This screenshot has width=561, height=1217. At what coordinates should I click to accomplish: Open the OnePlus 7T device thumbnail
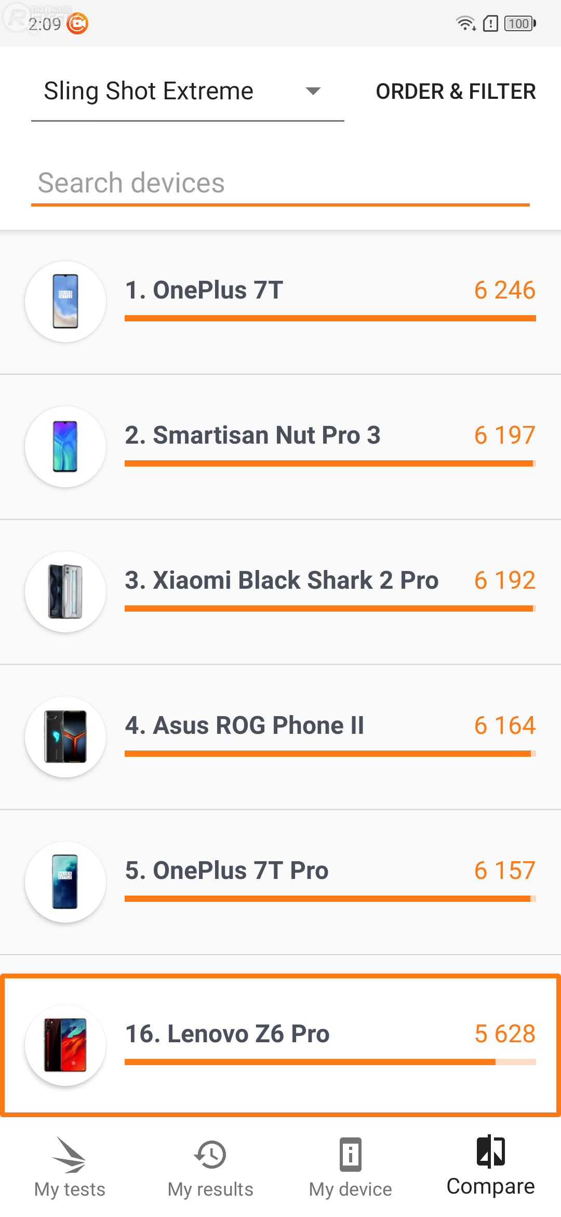(65, 302)
